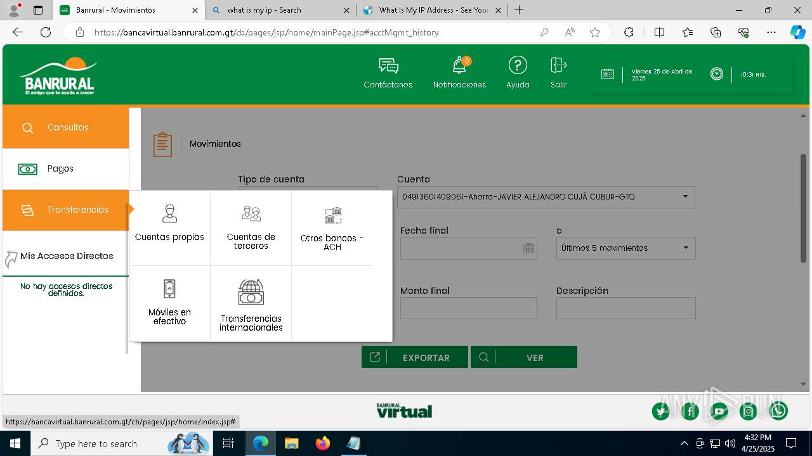Refresh the Banrural page
Image resolution: width=812 pixels, height=456 pixels.
click(x=46, y=32)
